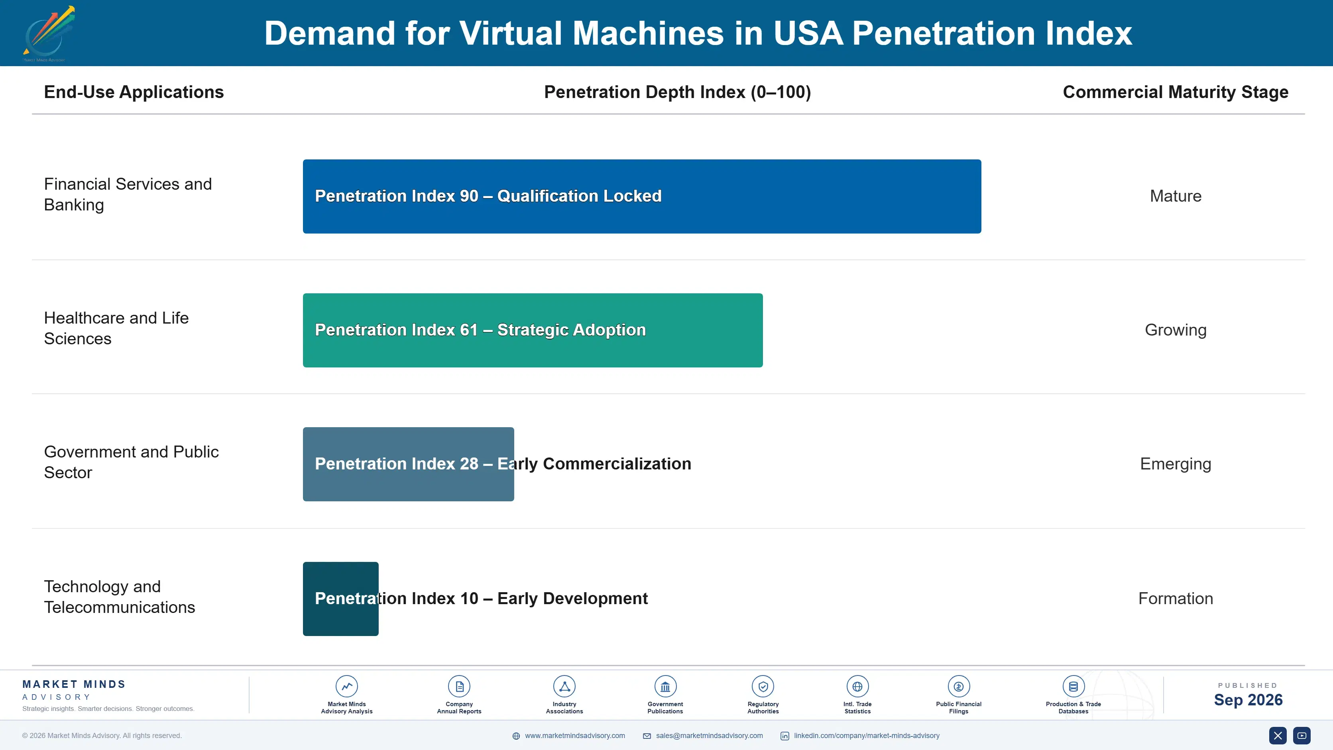The height and width of the screenshot is (750, 1333).
Task: Click the slide title about Virtual Machines
Action: [698, 33]
